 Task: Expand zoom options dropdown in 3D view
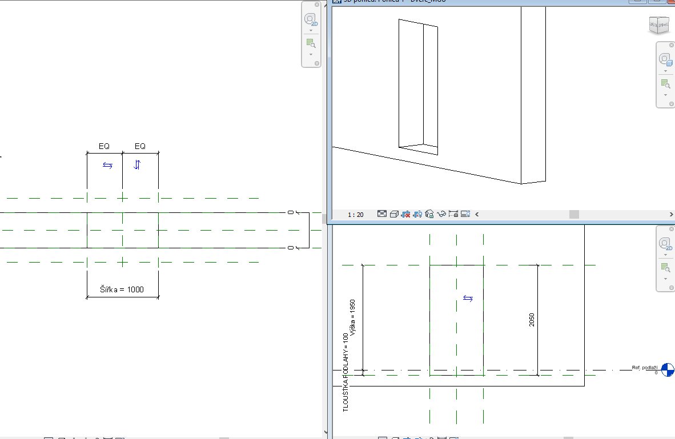[x=665, y=95]
